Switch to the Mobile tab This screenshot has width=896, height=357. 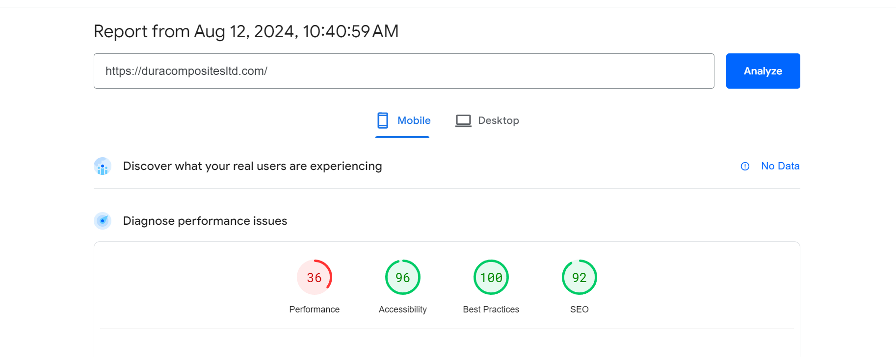[x=403, y=120]
